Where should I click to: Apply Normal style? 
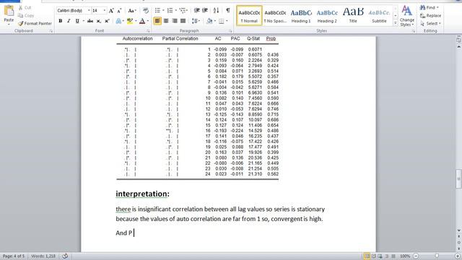coord(249,16)
